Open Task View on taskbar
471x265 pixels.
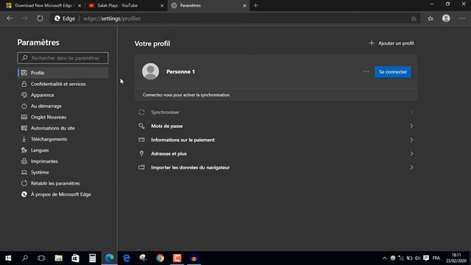[41, 258]
